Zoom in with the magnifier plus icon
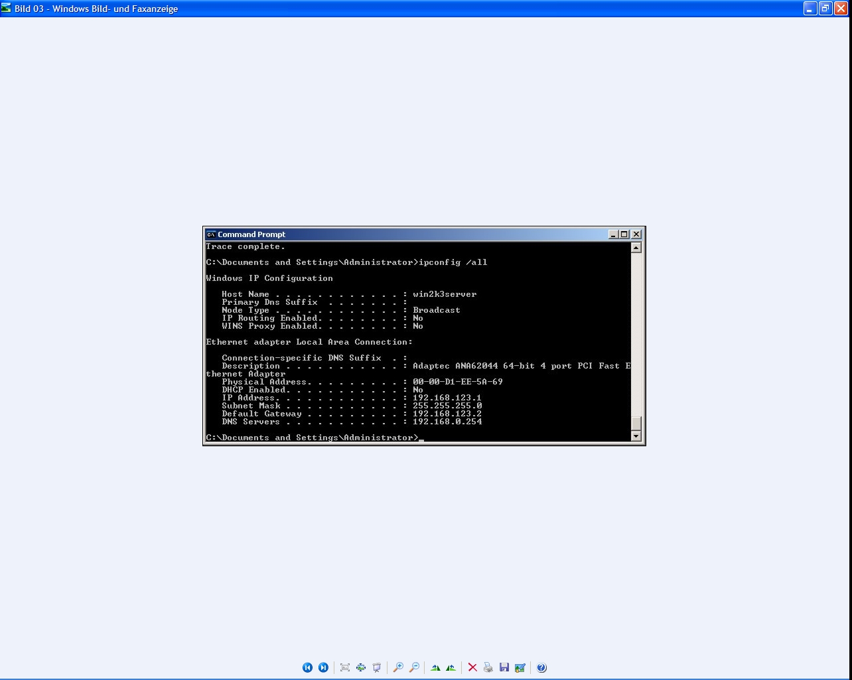Viewport: 852px width, 680px height. coord(398,667)
